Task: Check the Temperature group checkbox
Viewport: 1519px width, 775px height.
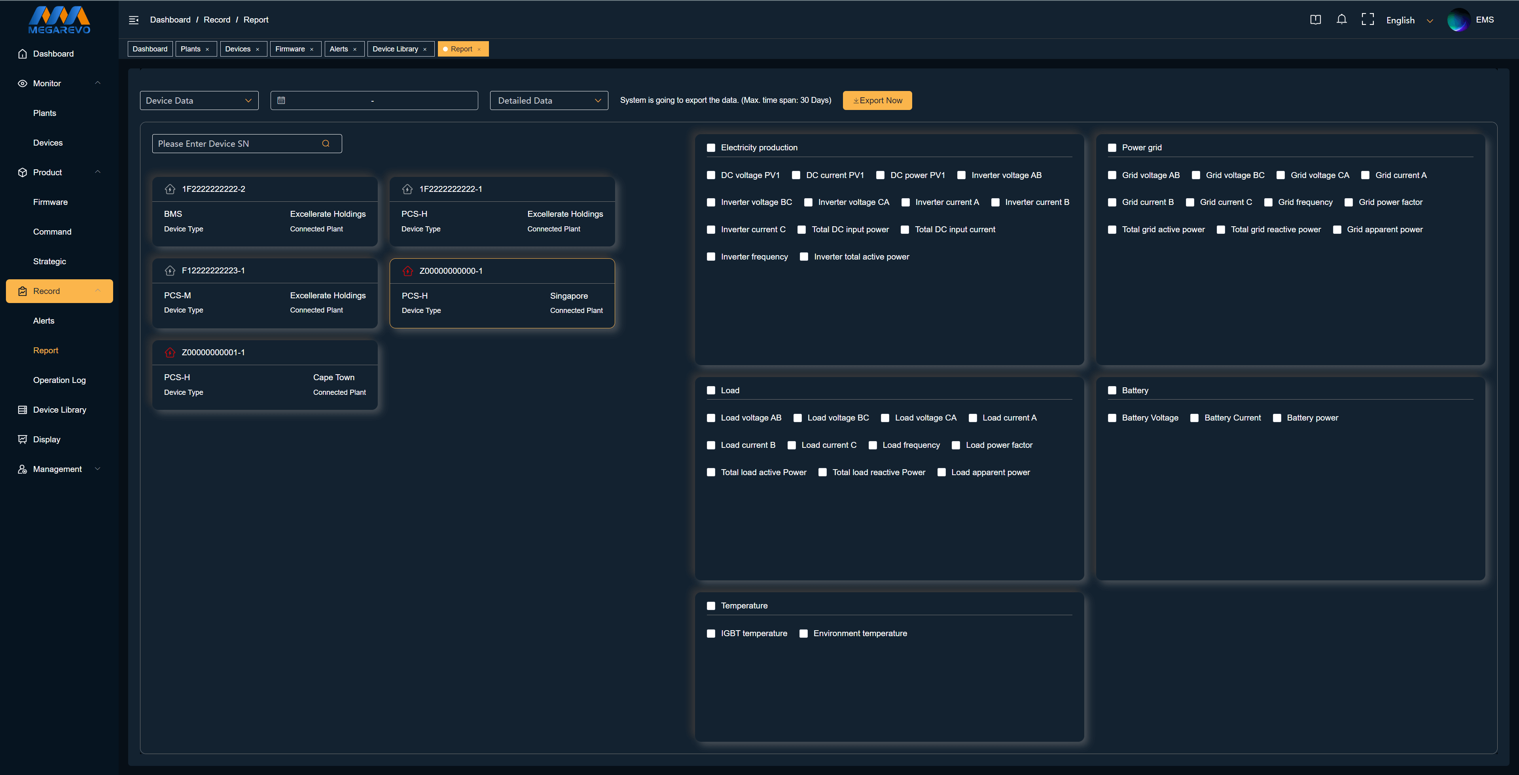Action: [x=711, y=606]
